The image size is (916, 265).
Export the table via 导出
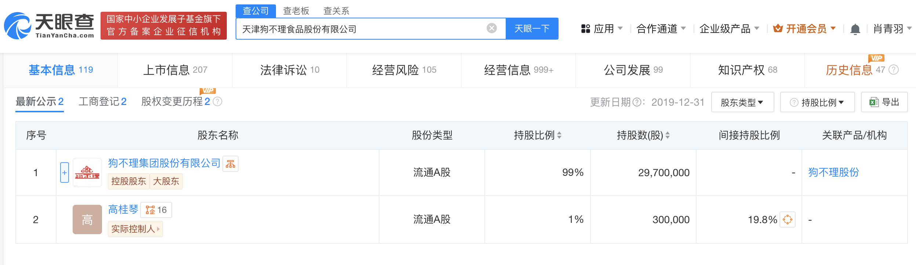pos(884,102)
